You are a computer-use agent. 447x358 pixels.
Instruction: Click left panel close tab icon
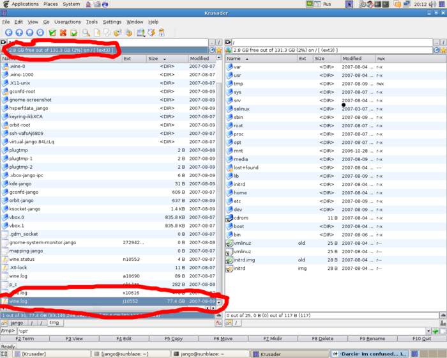218,323
